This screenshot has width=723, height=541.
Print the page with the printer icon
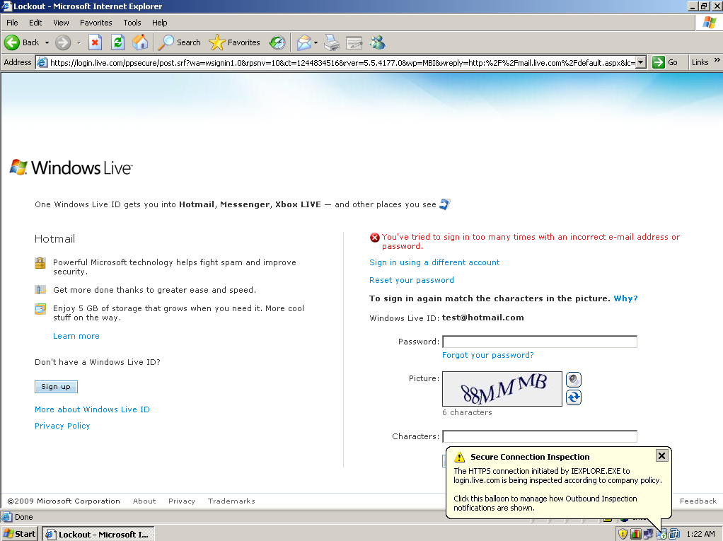pos(332,42)
